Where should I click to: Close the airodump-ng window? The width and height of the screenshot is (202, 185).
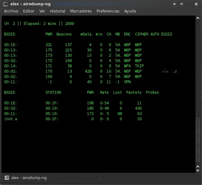coord(196,4)
